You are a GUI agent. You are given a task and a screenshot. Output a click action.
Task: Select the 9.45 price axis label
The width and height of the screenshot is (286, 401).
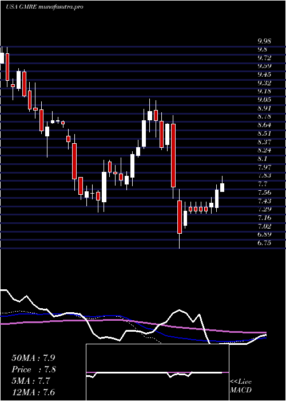(264, 74)
